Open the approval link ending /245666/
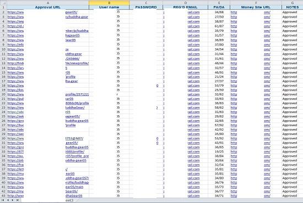 point(72,59)
